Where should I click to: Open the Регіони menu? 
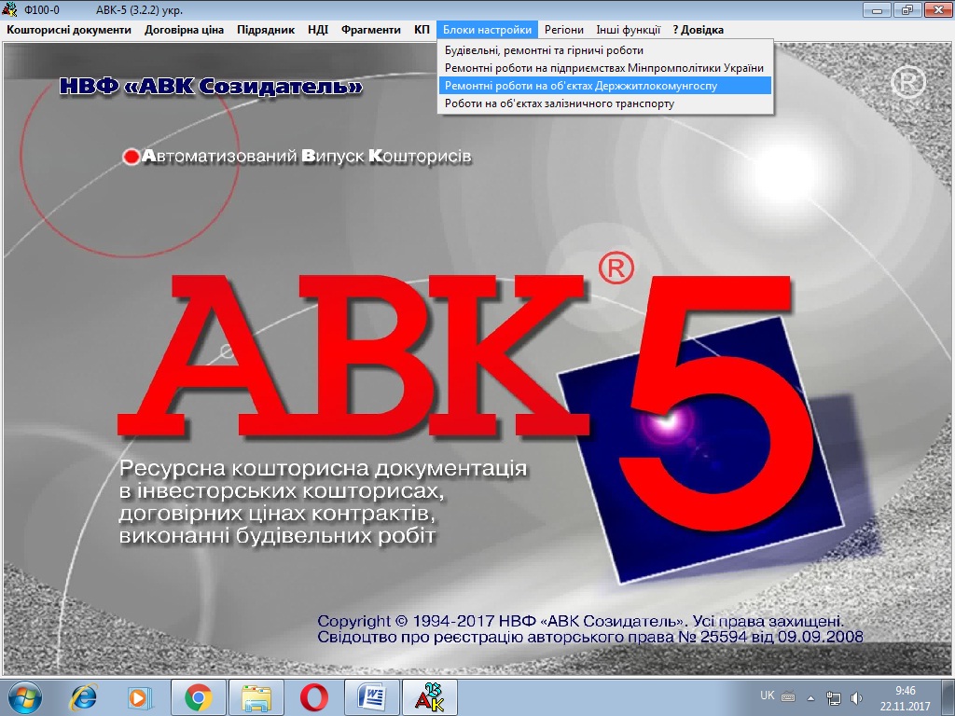[x=564, y=30]
